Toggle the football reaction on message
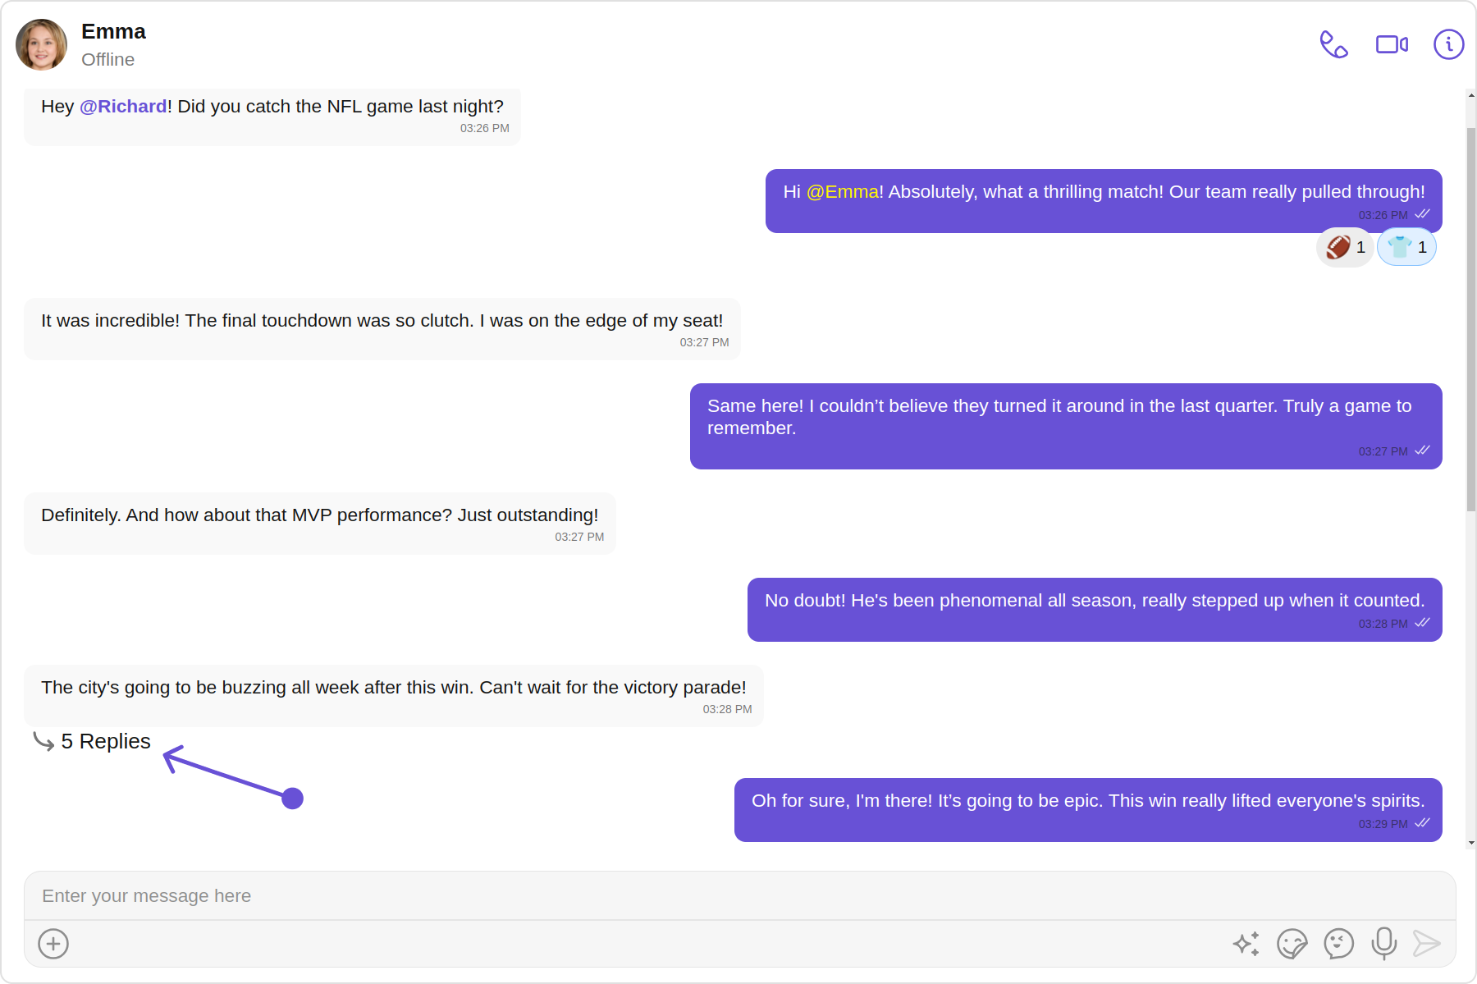Viewport: 1477px width, 984px height. click(1345, 247)
